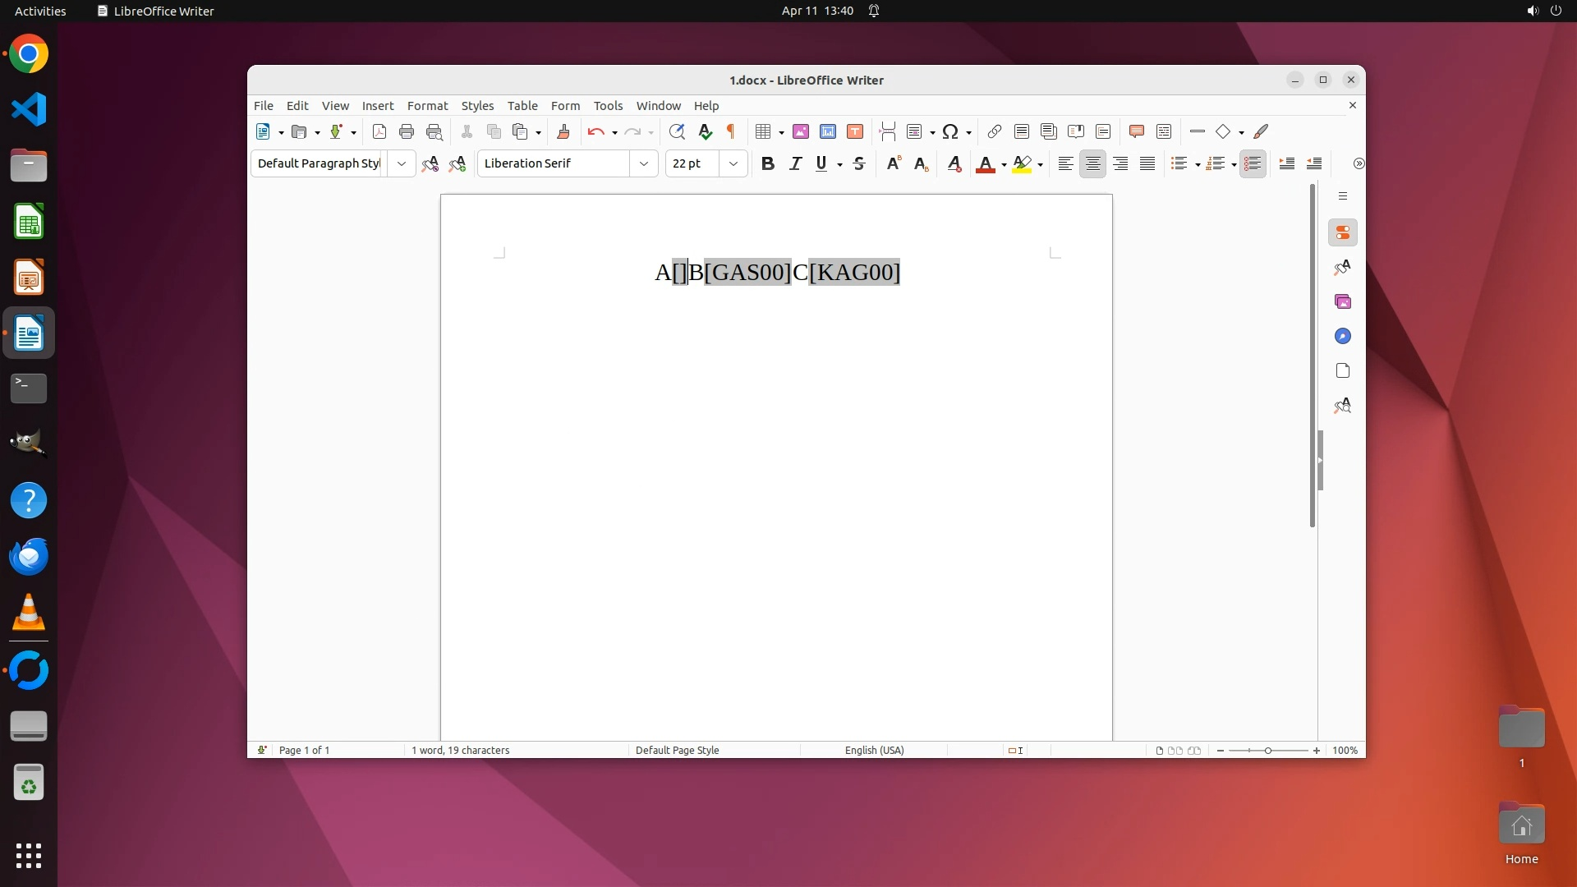Click English (USA) language in status bar
This screenshot has width=1577, height=887.
874,750
